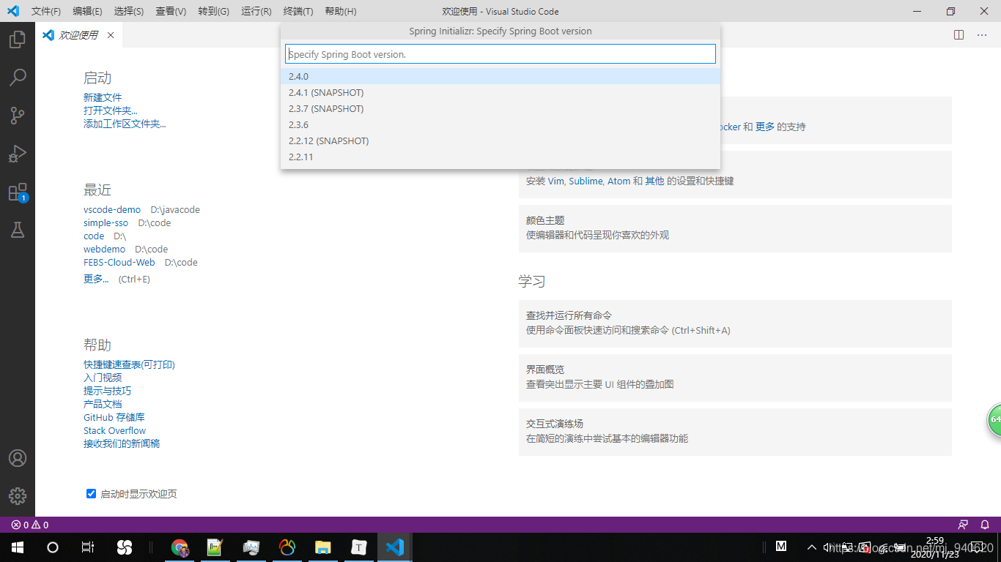Click the VS Code logo in title bar
The image size is (1001, 562).
point(12,11)
